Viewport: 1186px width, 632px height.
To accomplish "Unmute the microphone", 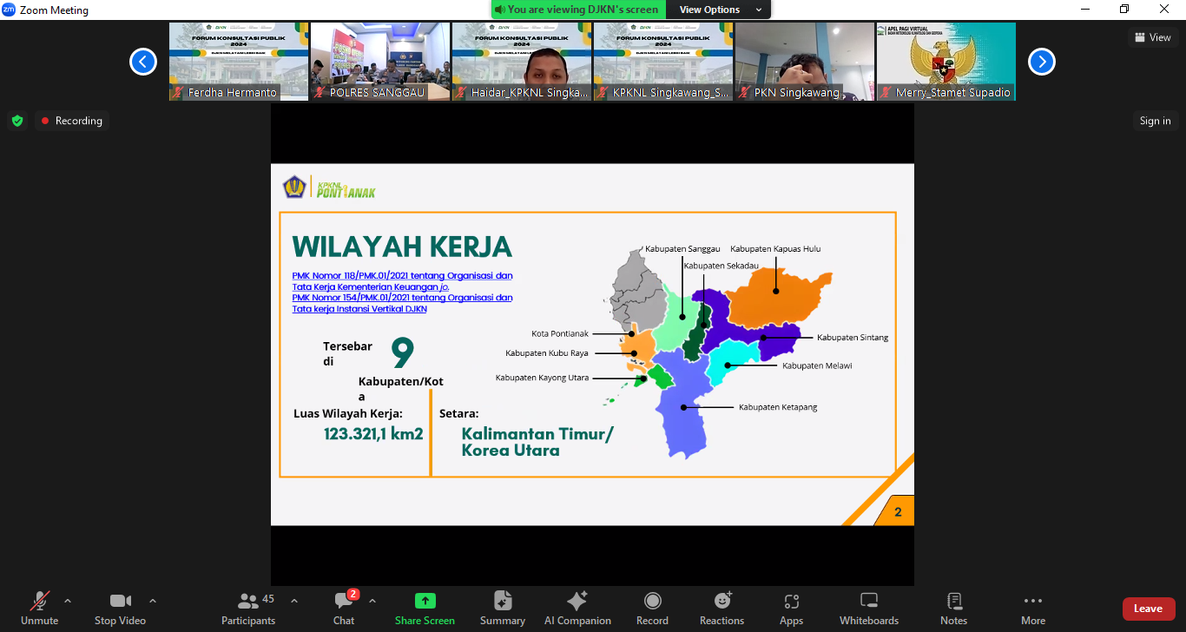I will click(x=40, y=608).
